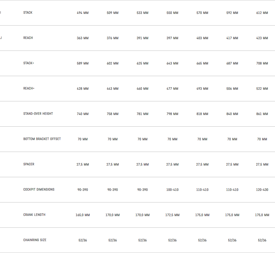The height and width of the screenshot is (253, 275).
Task: Click the CRANK LENGTH row label
Action: [x=34, y=215]
